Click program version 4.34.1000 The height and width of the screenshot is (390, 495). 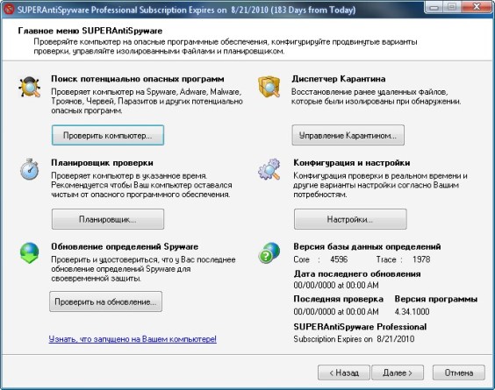pos(412,312)
